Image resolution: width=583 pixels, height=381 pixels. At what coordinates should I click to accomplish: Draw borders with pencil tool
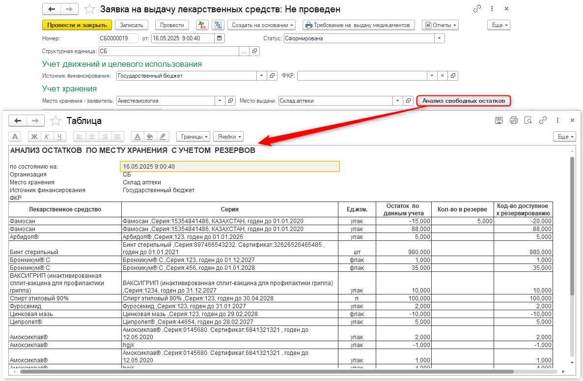tap(163, 137)
